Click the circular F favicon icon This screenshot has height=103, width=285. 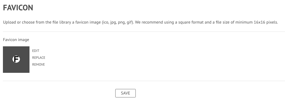click(16, 59)
